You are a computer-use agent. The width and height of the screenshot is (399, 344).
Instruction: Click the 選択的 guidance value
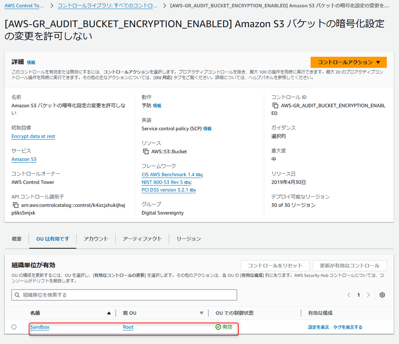tap(278, 136)
